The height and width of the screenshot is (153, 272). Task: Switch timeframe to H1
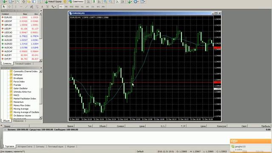pos(82,7)
